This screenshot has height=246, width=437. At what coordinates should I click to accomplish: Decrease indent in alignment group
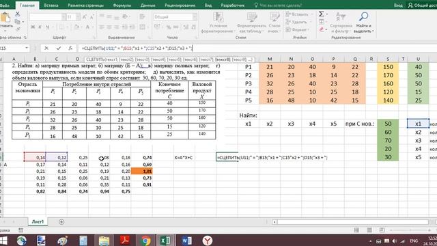(x=124, y=27)
